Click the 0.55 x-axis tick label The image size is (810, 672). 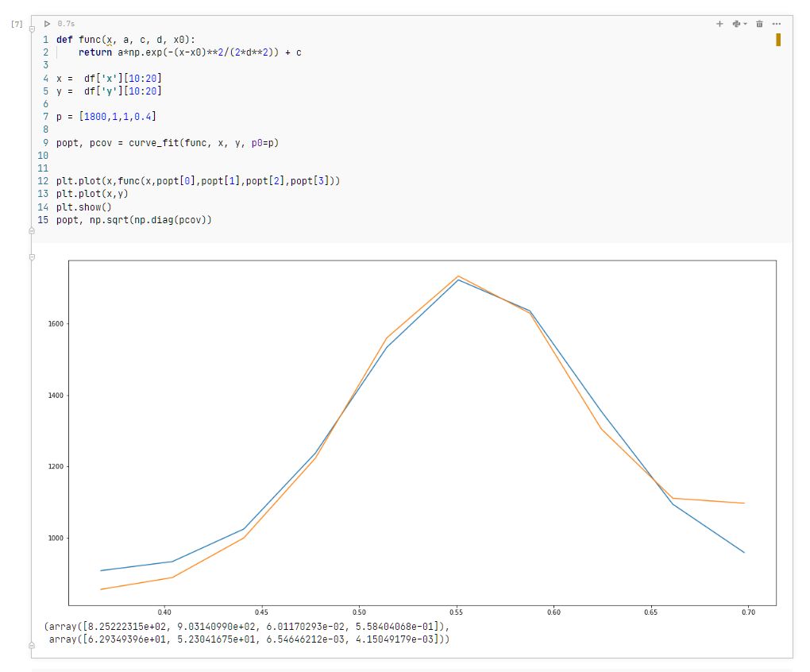click(x=456, y=612)
